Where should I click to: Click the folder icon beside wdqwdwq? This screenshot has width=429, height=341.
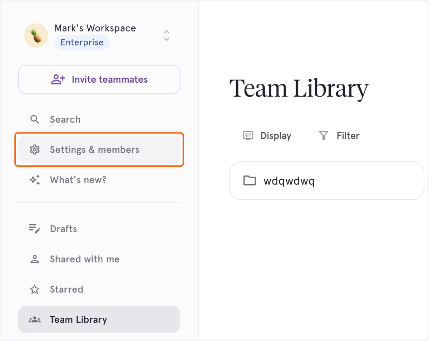[250, 181]
